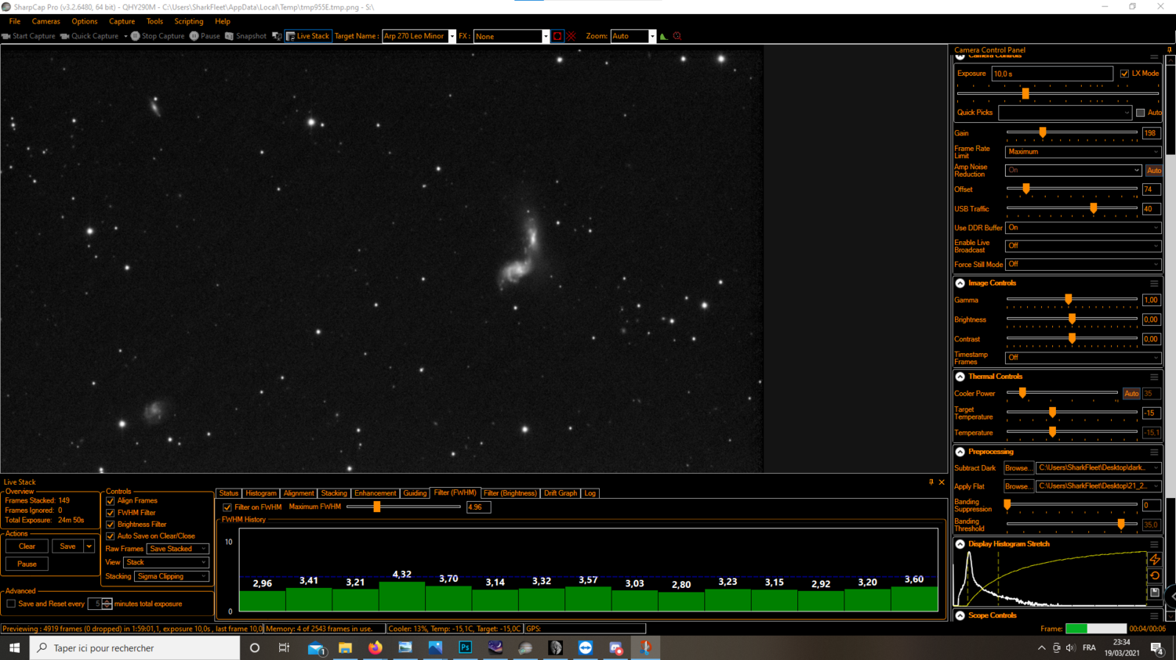Take a Snapshot from the toolbar
The width and height of the screenshot is (1176, 660).
tap(245, 36)
